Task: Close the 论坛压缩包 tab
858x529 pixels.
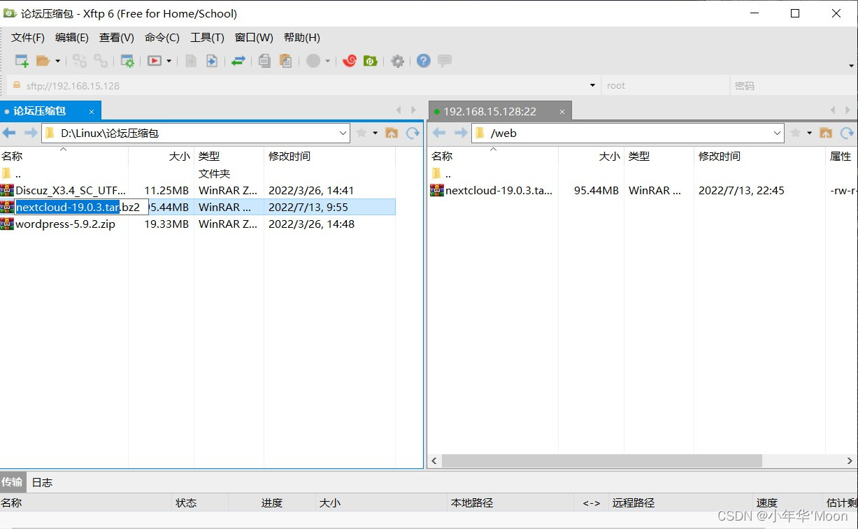Action: [x=92, y=112]
